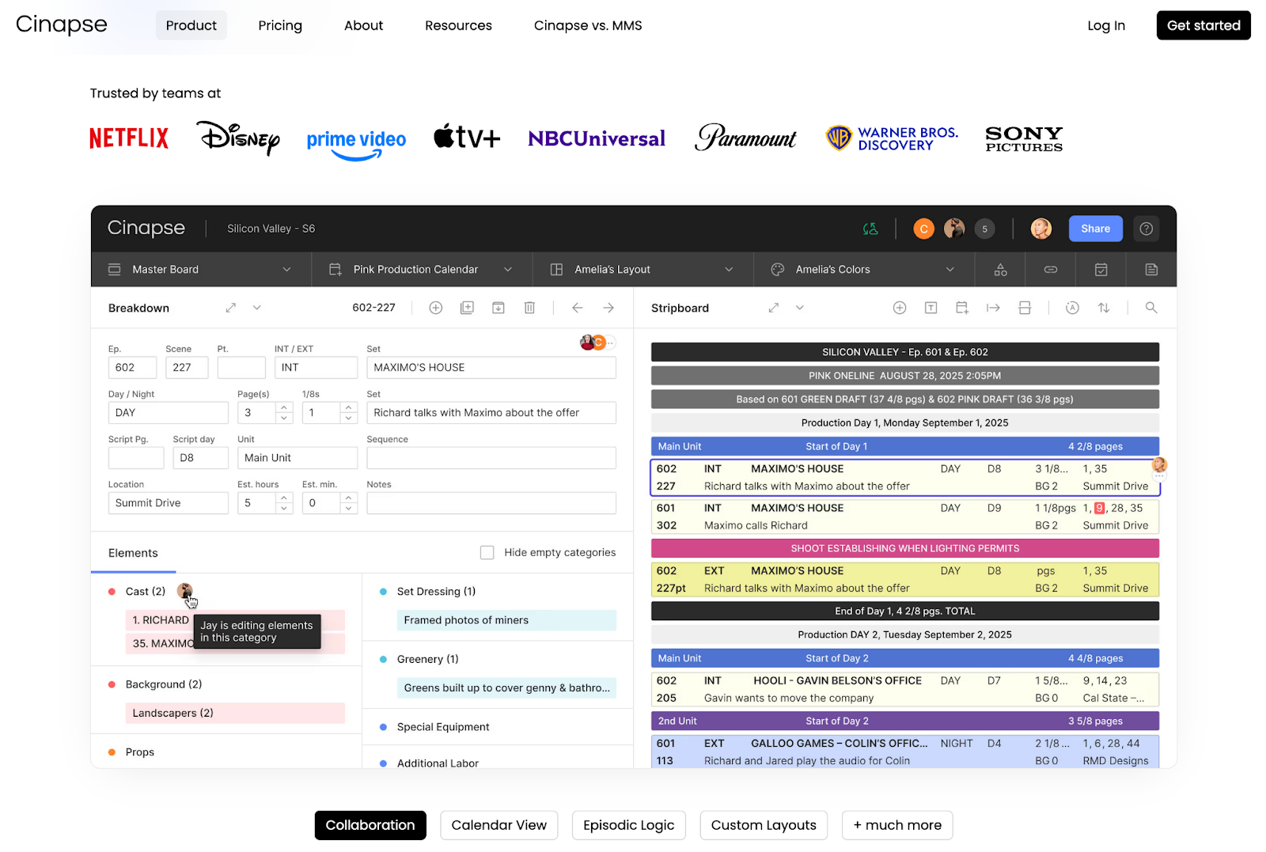Select the purple 2nd Unit day strip
1266x852 pixels.
(905, 721)
